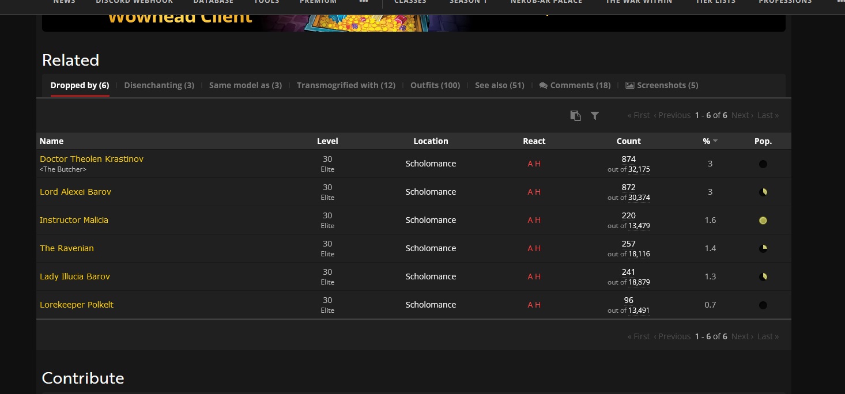Click the 0.7 percent value
Screen dimensions: 845x394
[710, 305]
